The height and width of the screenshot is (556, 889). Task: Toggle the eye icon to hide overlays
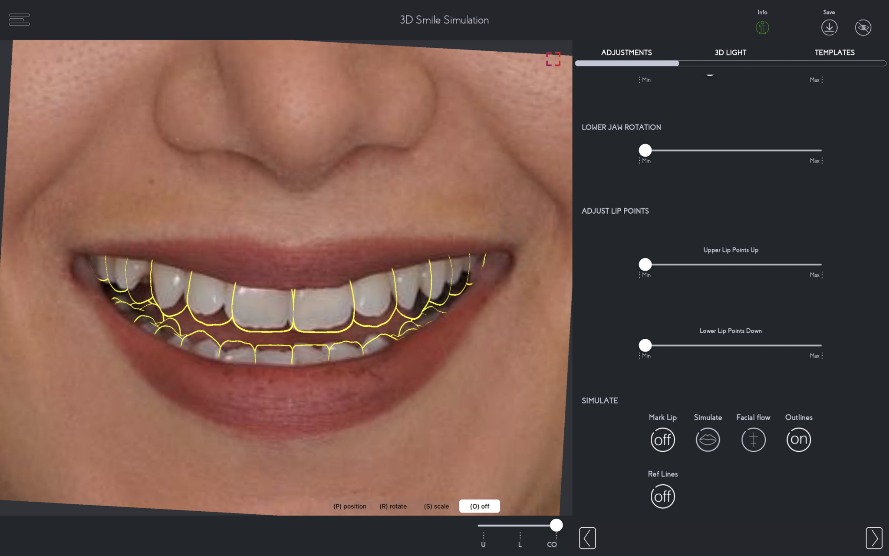click(x=863, y=27)
